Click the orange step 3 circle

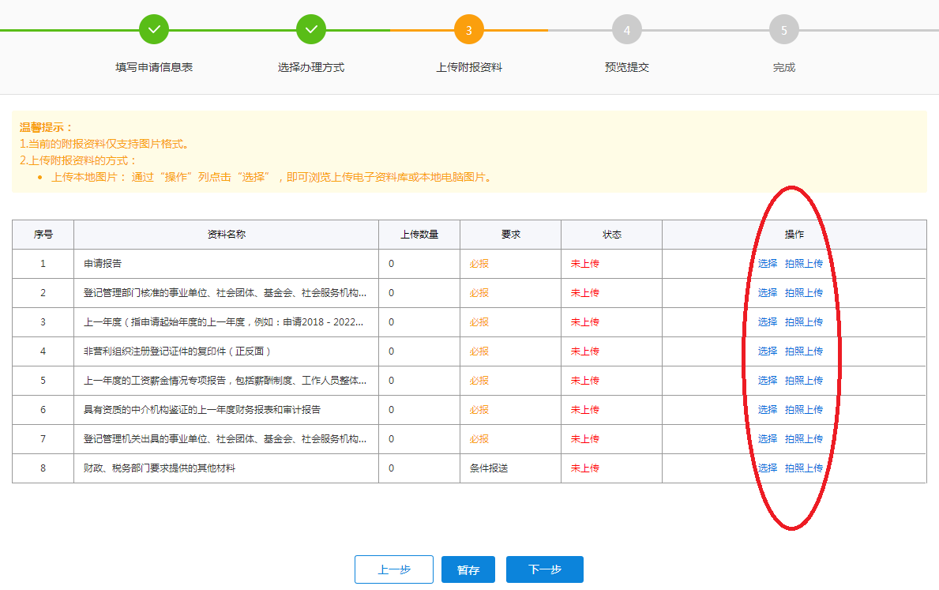click(x=469, y=30)
